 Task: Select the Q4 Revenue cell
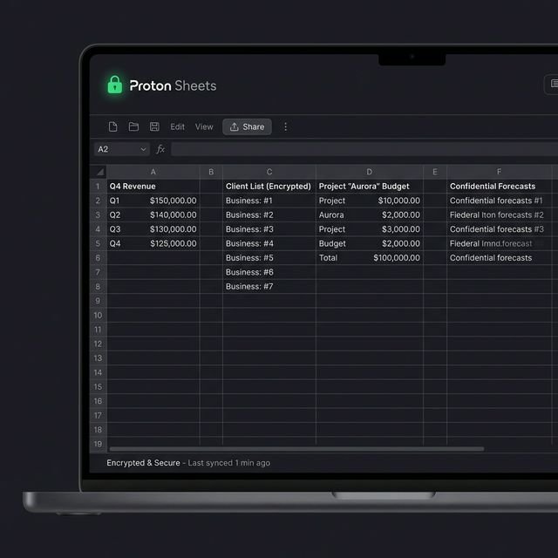pos(153,187)
